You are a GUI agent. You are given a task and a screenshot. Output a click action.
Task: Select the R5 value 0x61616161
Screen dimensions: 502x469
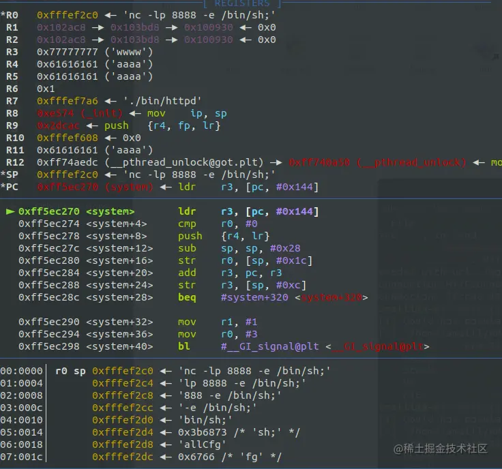pyautogui.click(x=68, y=76)
